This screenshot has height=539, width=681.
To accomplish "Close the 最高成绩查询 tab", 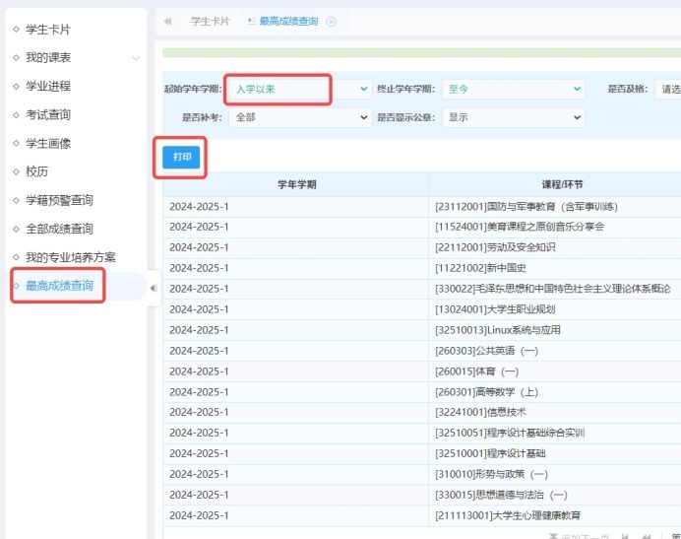I will click(332, 21).
